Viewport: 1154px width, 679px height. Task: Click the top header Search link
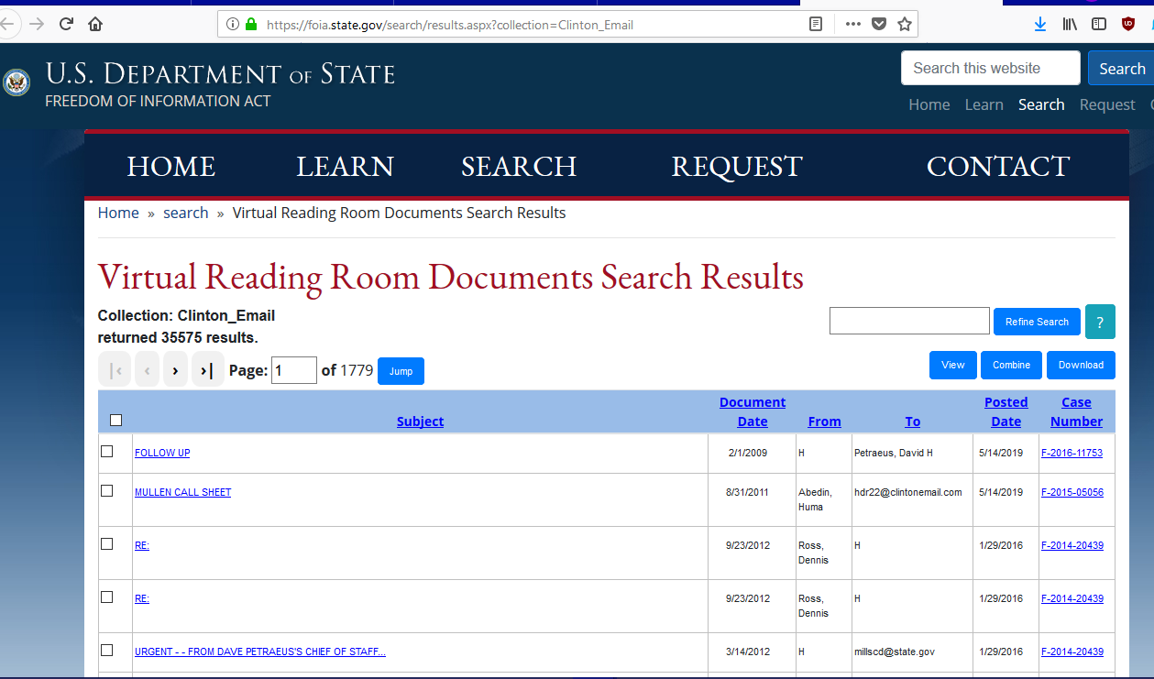(x=1041, y=104)
